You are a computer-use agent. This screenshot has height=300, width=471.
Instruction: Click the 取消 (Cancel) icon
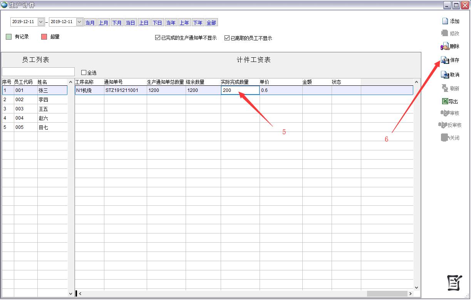[445, 75]
